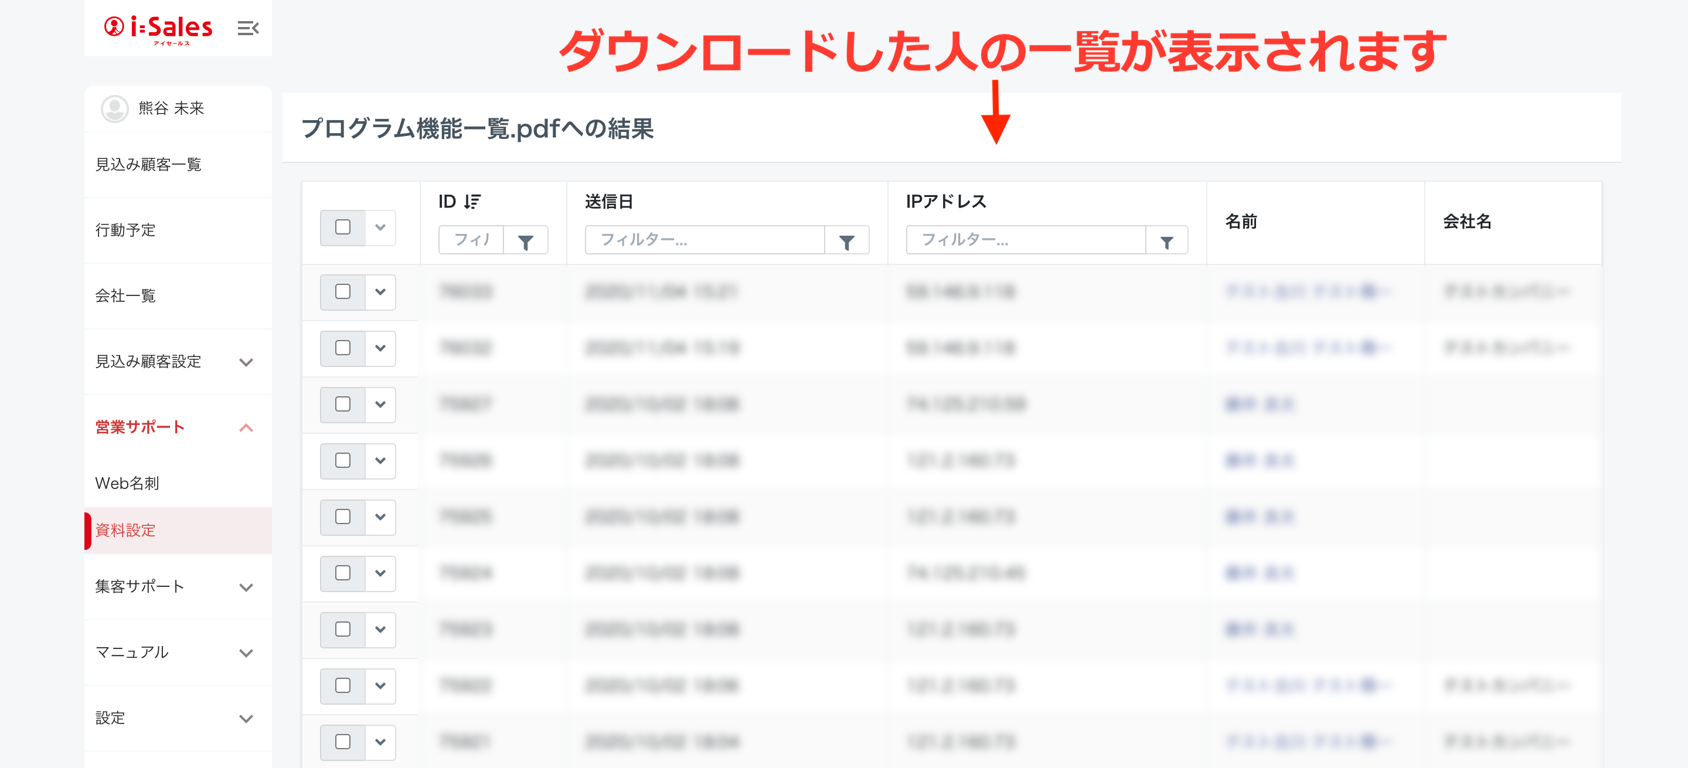Click the 送信日 filter funnel icon
The image size is (1688, 768).
tap(846, 241)
